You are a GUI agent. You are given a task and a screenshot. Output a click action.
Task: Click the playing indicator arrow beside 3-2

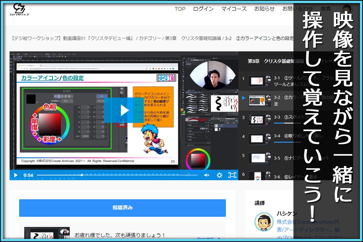(x=244, y=98)
